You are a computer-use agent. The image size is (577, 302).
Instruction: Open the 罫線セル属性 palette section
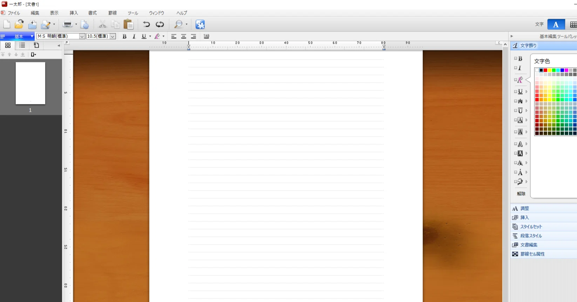pos(544,254)
